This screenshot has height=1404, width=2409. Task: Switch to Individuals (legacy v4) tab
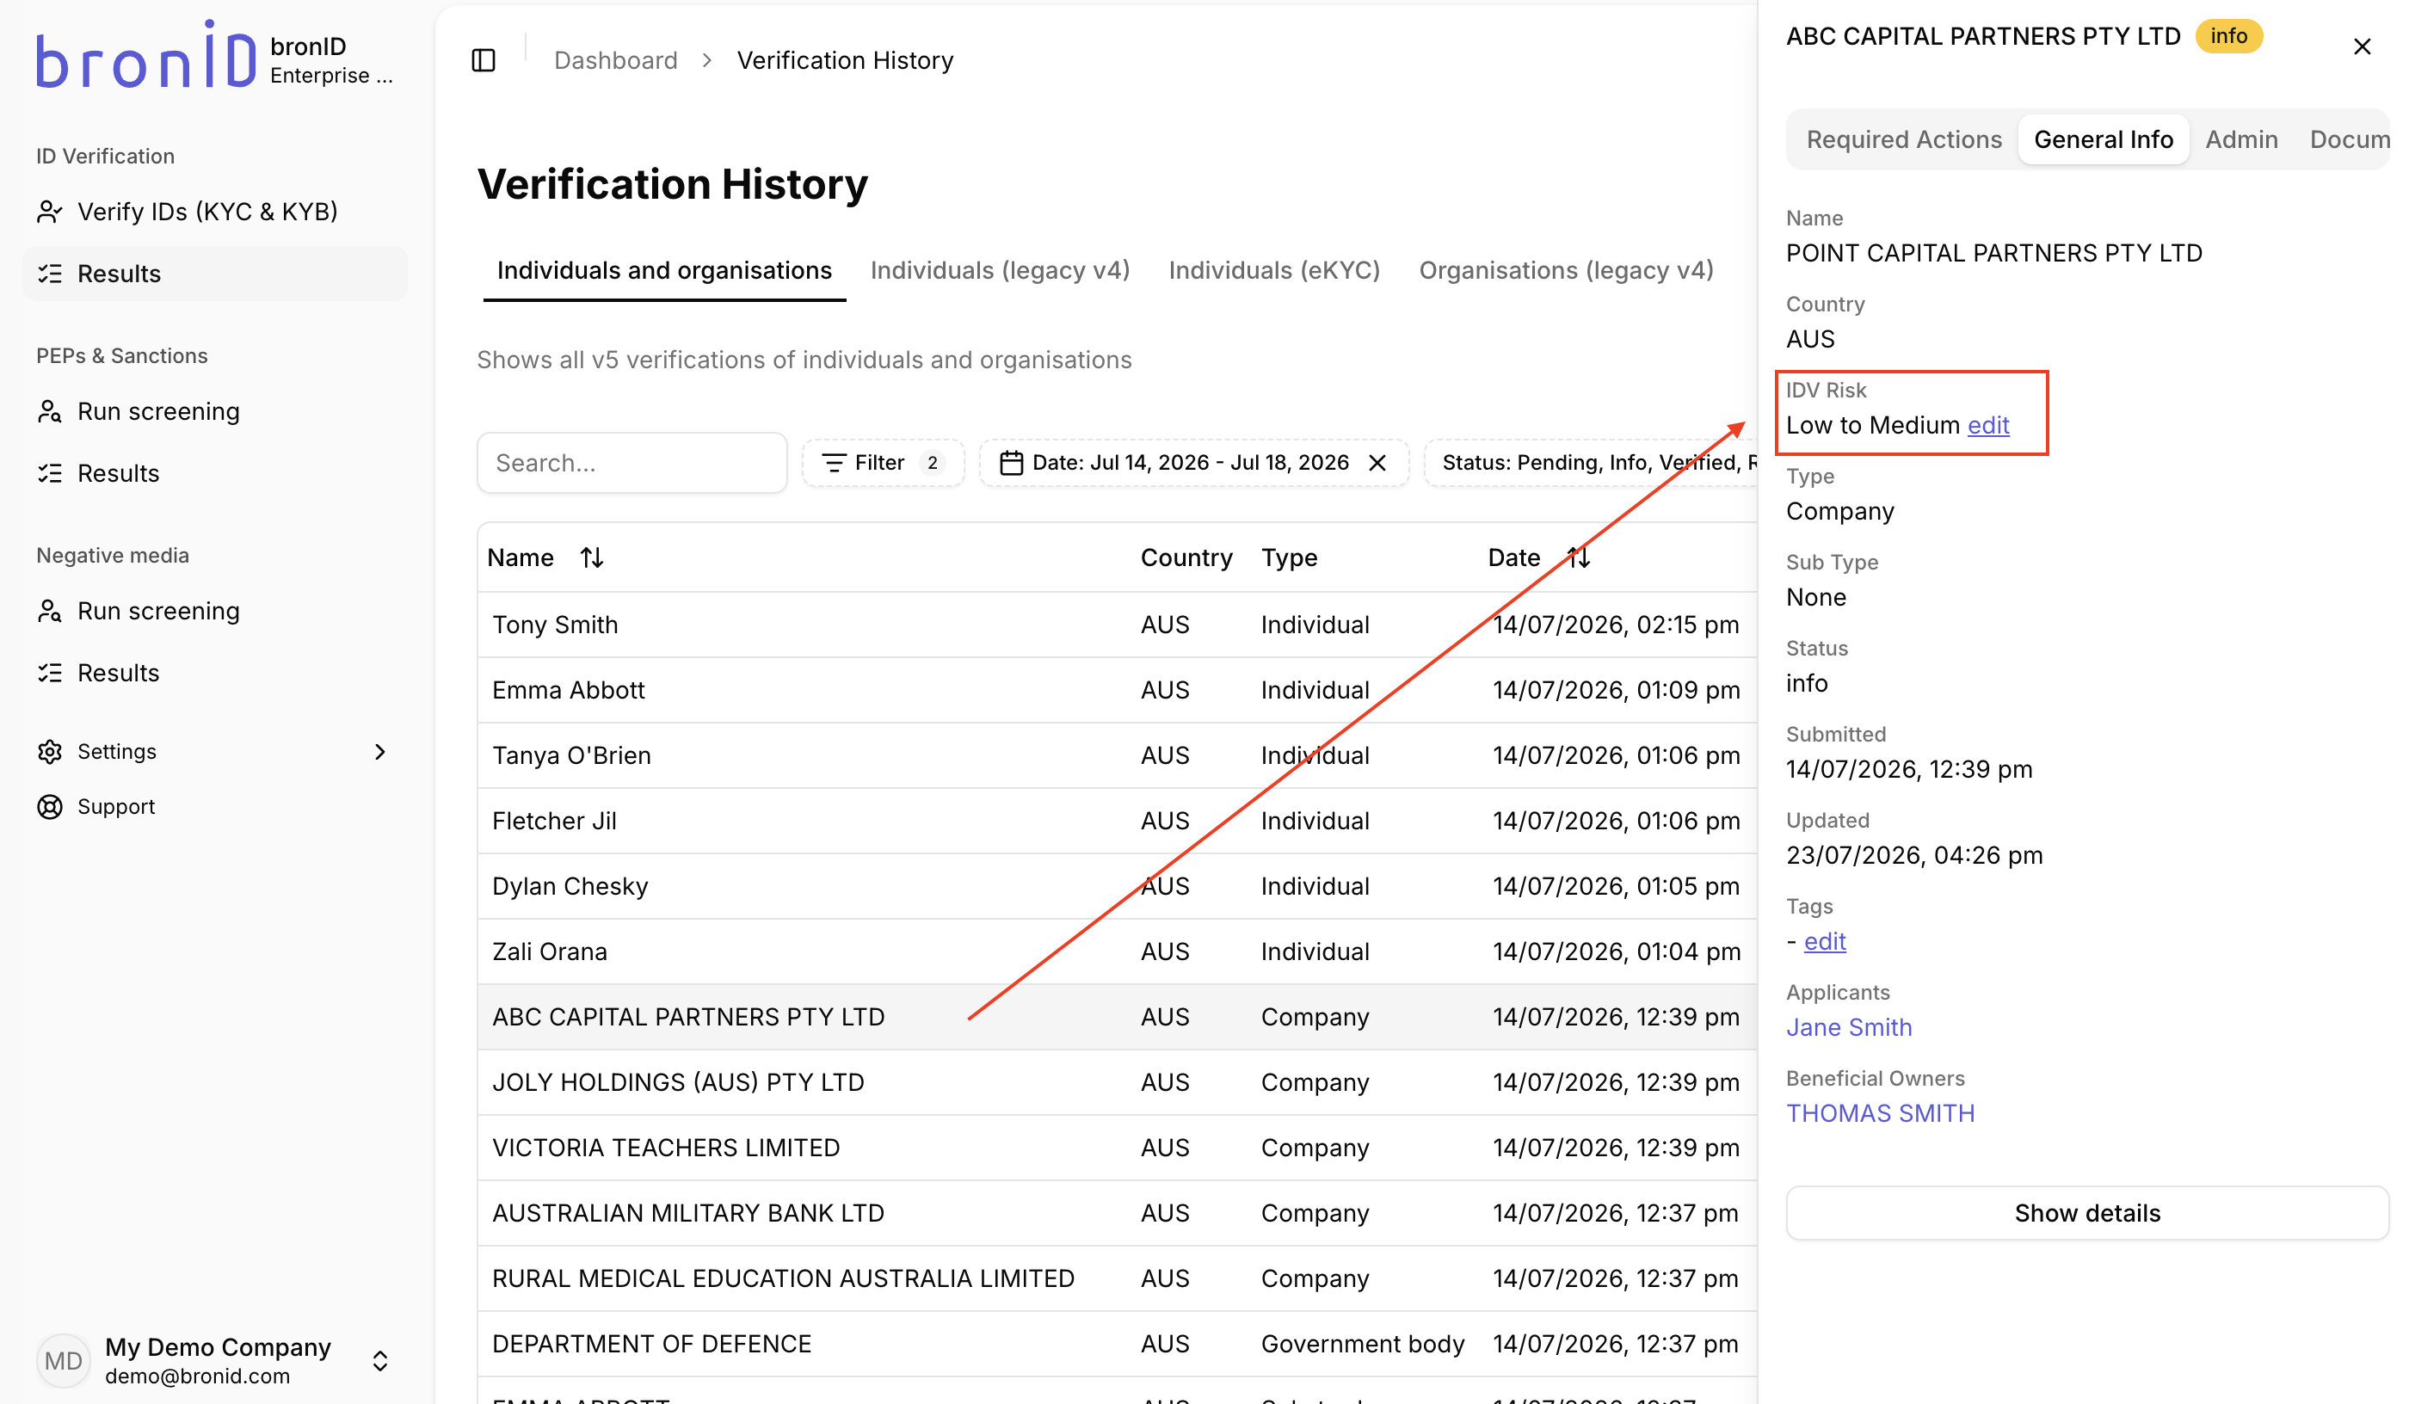(1000, 270)
